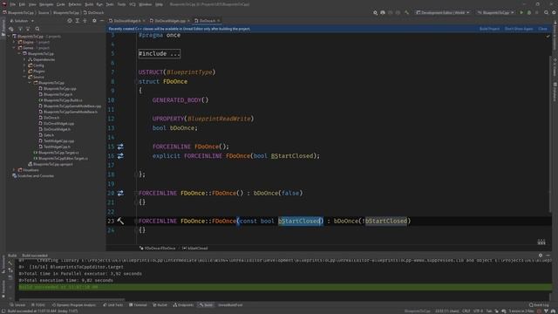Open Build panel settings gear

coord(541,256)
